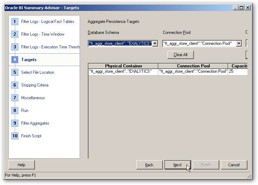Click the step 6 number box
This screenshot has width=258, height=185.
pyautogui.click(x=15, y=85)
